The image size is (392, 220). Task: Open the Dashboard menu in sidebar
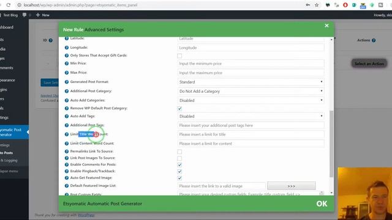(7, 27)
